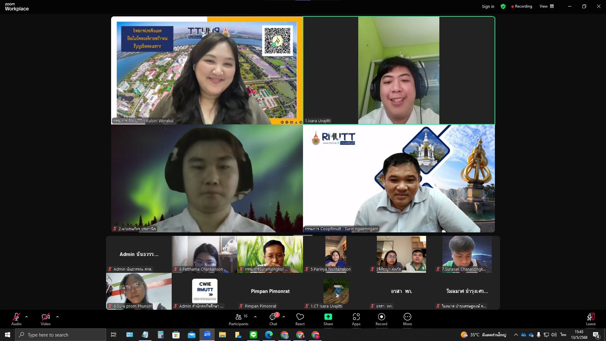The width and height of the screenshot is (606, 341).
Task: Open the Participants panel
Action: [x=239, y=319]
